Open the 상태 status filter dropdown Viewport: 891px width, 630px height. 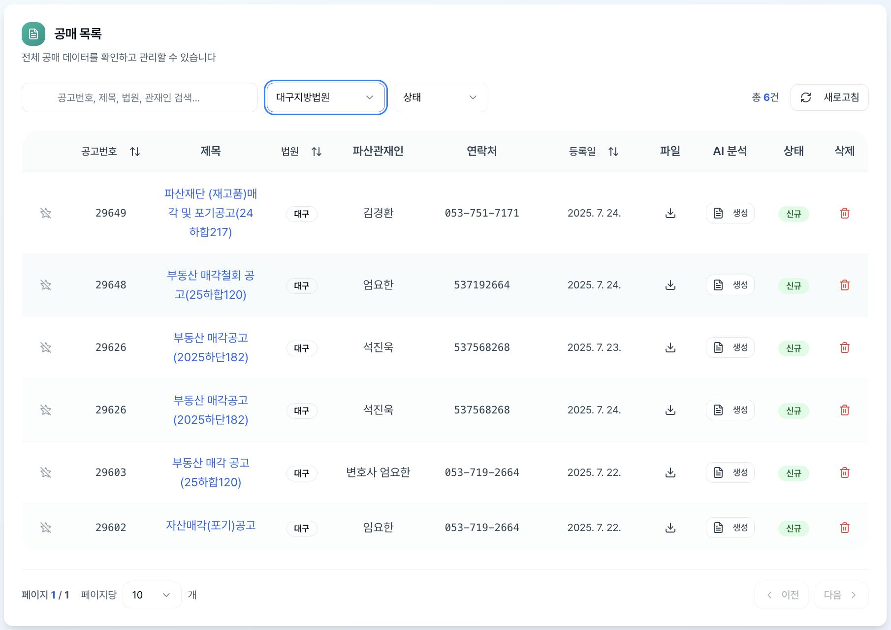(x=441, y=97)
